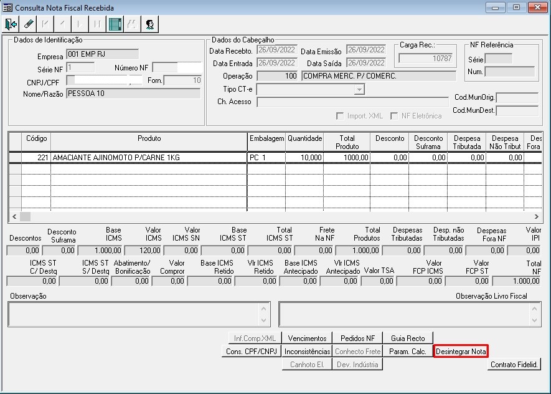Image resolution: width=551 pixels, height=394 pixels.
Task: Click the Base ICMS field 1.000,00
Action: point(100,251)
